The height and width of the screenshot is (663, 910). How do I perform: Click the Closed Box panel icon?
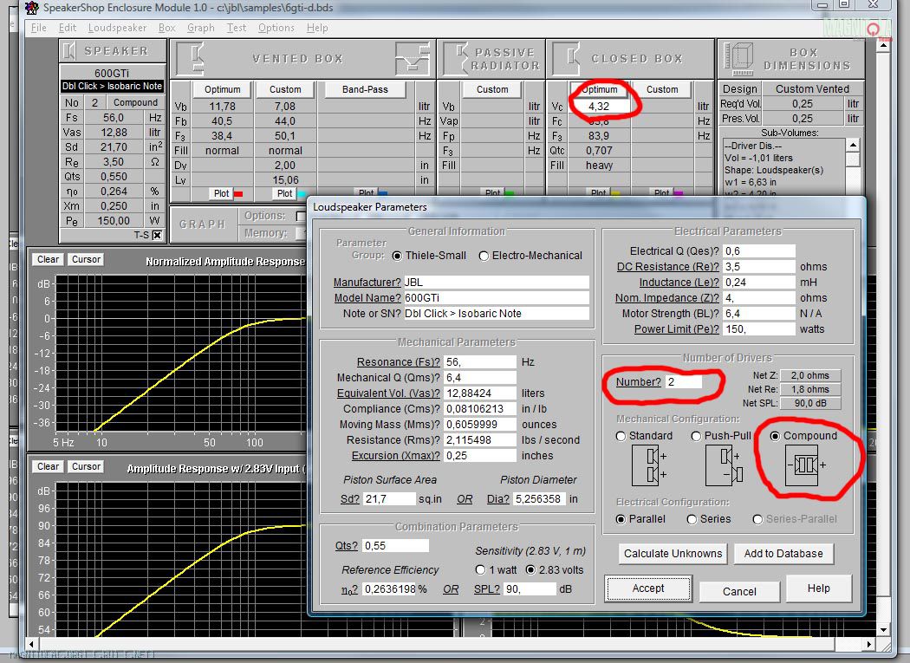[x=566, y=59]
